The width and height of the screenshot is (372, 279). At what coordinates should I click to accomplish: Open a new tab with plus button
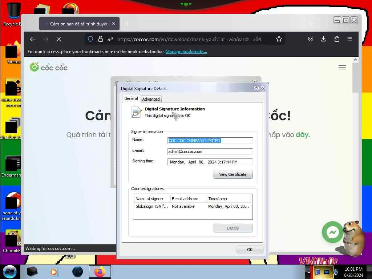[x=128, y=24]
